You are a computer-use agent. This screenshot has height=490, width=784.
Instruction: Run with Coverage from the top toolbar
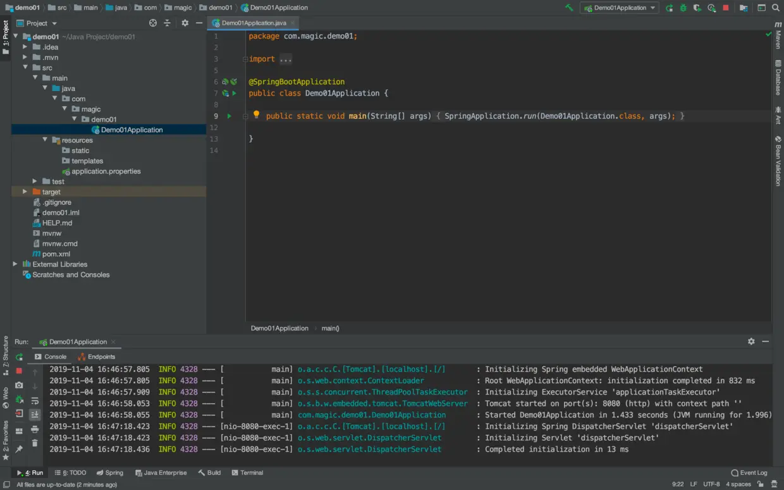[x=697, y=8]
